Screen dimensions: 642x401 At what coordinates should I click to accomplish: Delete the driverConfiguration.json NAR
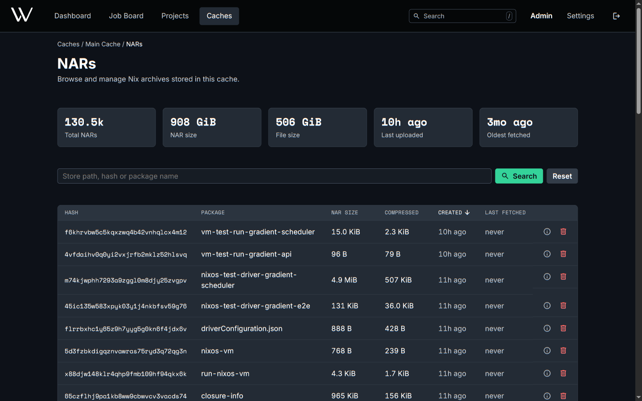click(x=563, y=328)
